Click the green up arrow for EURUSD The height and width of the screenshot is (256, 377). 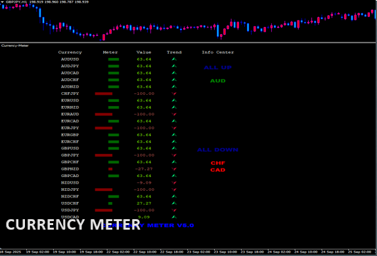pyautogui.click(x=174, y=101)
